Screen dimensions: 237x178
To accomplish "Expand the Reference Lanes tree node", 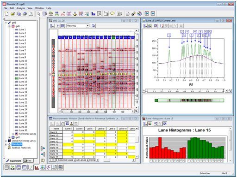I will click(13, 134).
